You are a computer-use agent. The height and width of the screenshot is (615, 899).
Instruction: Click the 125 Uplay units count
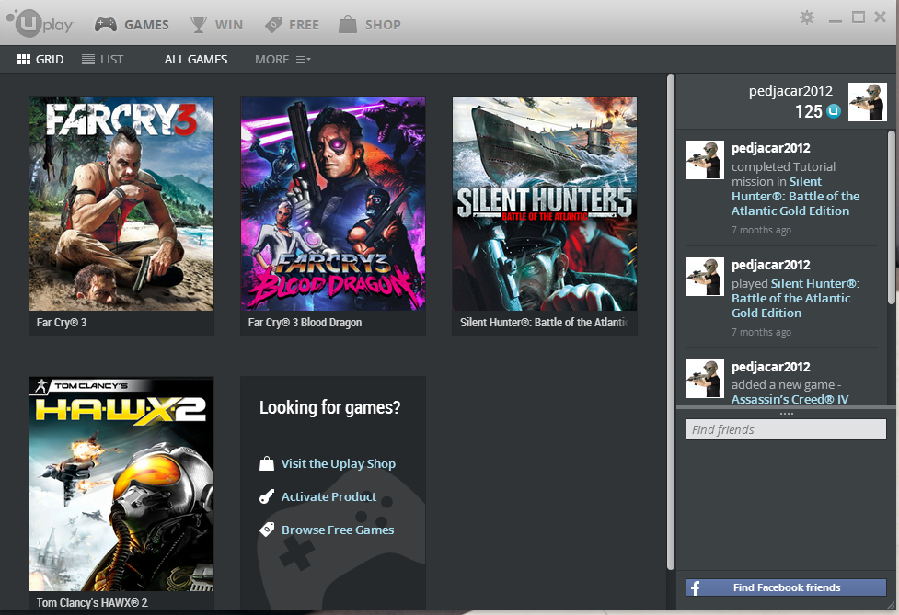(809, 111)
